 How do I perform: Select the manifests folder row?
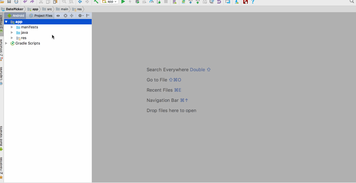click(48, 27)
